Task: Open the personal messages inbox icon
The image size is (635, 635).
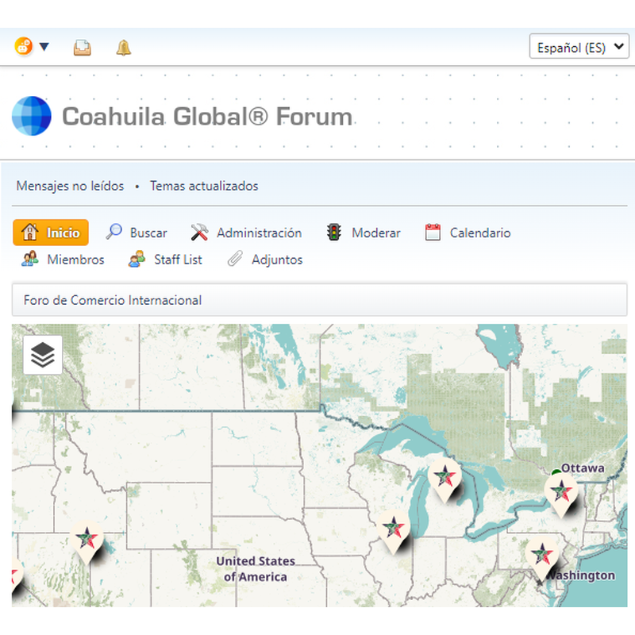Action: (83, 48)
